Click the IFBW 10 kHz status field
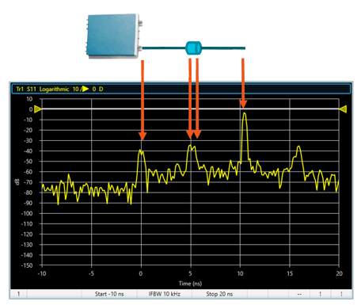Screen dimensions: 361x305 pos(164,294)
